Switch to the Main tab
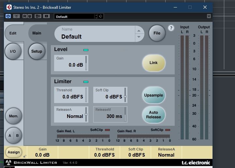Image resolution: width=235 pixels, height=168 pixels. click(37, 33)
